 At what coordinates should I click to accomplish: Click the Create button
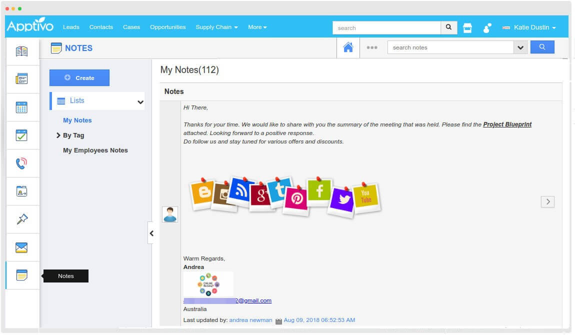79,77
